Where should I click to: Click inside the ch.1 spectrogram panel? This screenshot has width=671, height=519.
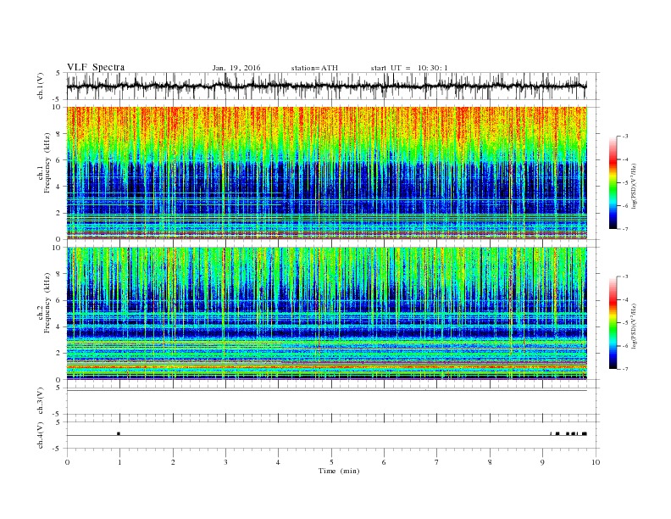326,173
